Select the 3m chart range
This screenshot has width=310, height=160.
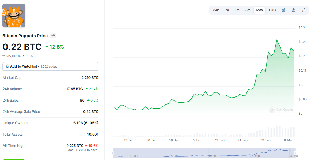click(248, 10)
